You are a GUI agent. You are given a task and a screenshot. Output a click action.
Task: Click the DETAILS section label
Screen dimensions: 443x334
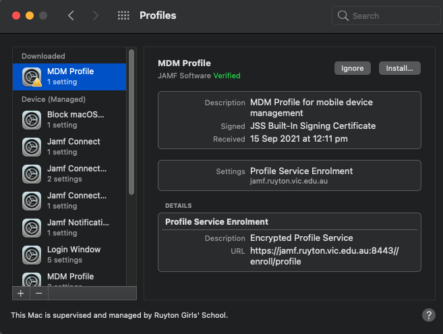(178, 206)
